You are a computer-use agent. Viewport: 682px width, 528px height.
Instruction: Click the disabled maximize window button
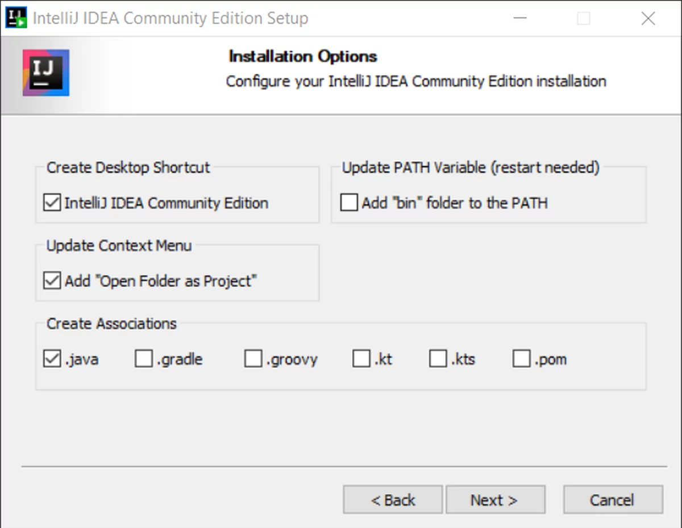[584, 19]
